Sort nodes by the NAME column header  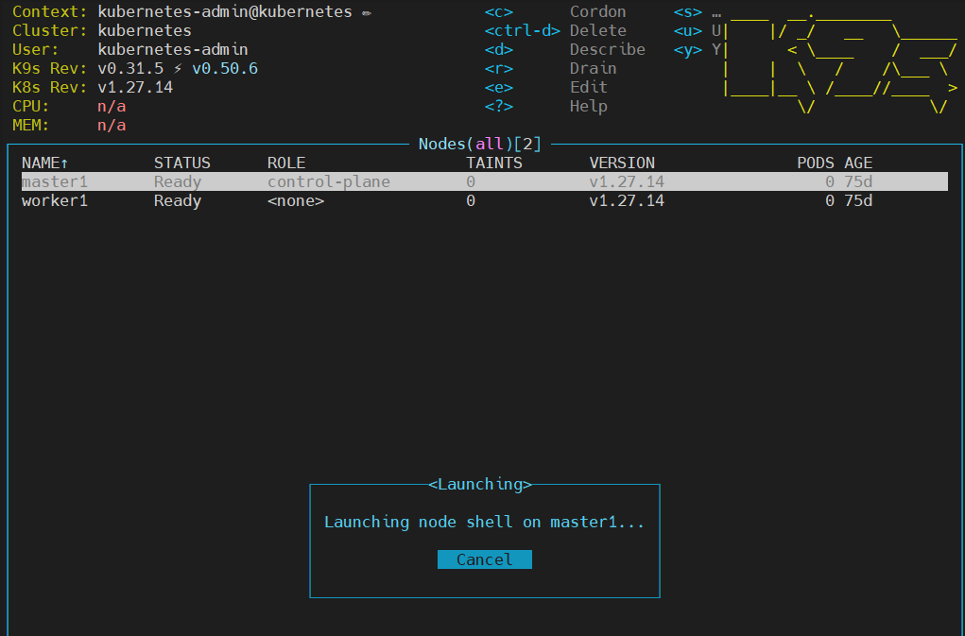[x=44, y=163]
